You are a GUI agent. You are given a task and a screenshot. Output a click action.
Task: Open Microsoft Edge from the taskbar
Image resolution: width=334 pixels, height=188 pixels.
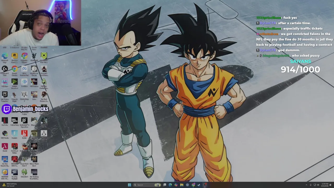(170, 185)
